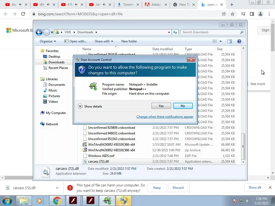Screen dimensions: 275x206
Task: Open Chrome three-dot menu
Action: [x=269, y=14]
